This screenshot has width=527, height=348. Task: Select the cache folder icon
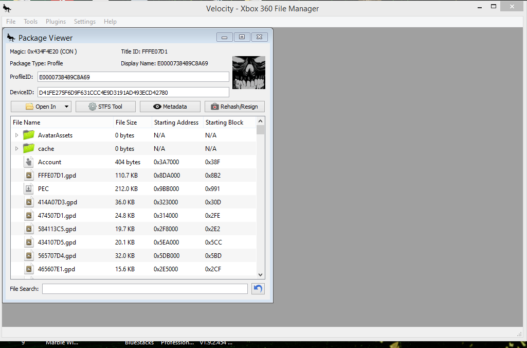29,148
